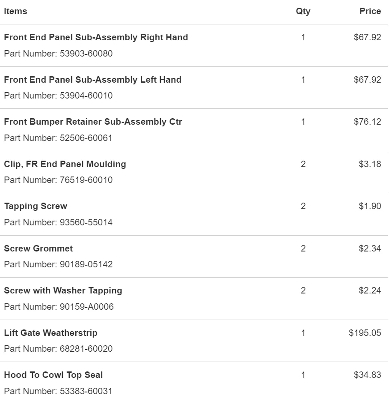Click the $195.05 price value
Image resolution: width=389 pixels, height=395 pixels.
click(365, 333)
